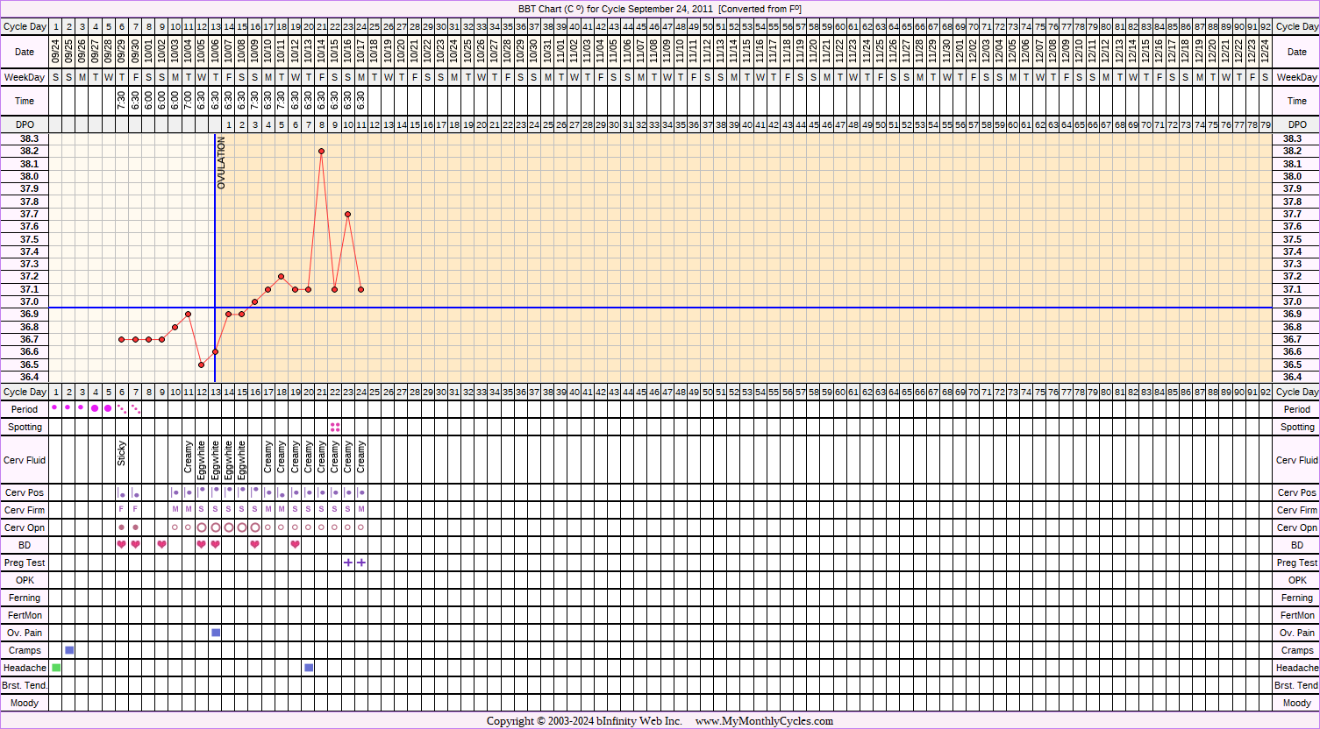Image resolution: width=1320 pixels, height=729 pixels.
Task: Click the BD heart on cycle day 16
Action: coord(255,545)
